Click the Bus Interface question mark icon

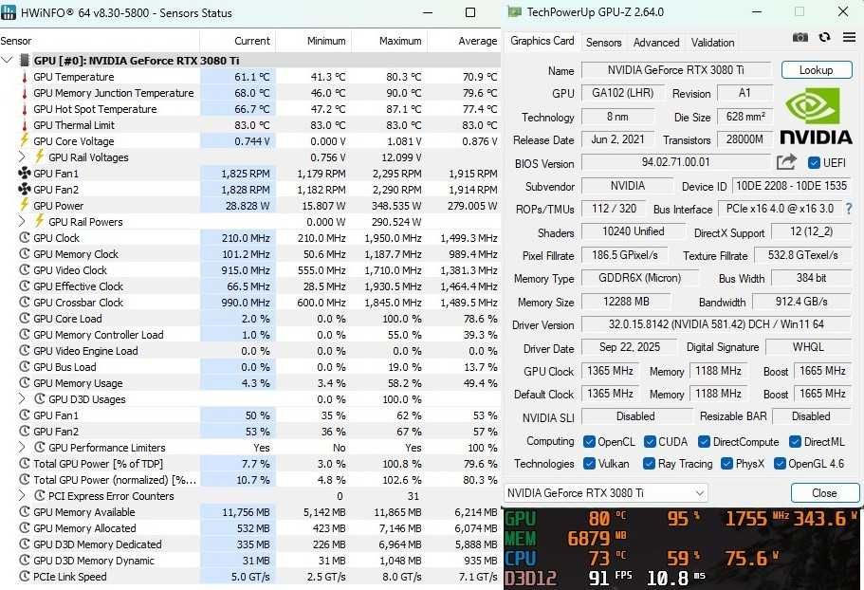pos(849,209)
